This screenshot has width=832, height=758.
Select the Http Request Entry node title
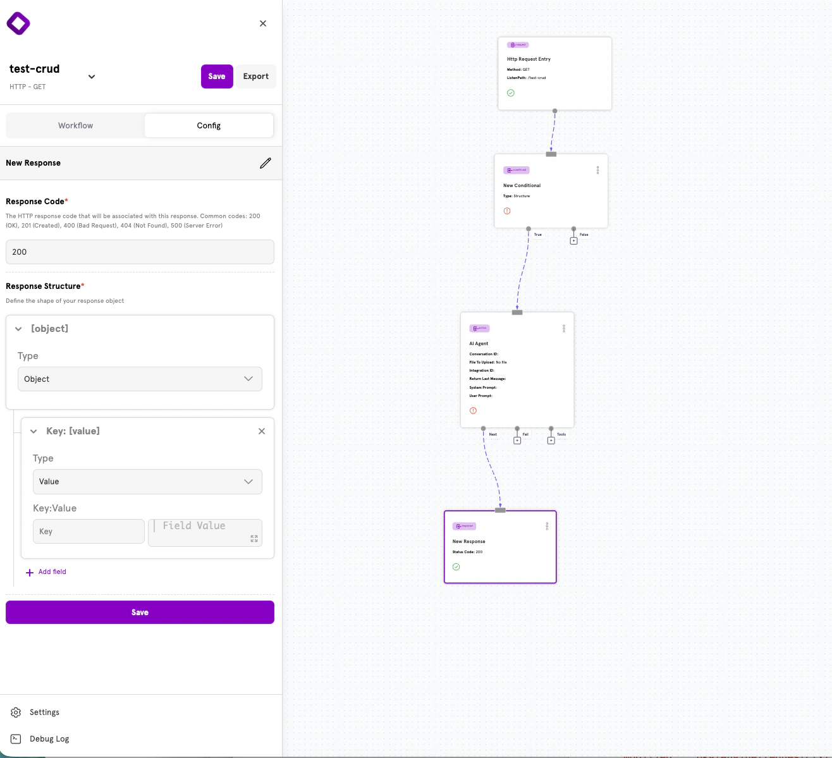click(529, 59)
